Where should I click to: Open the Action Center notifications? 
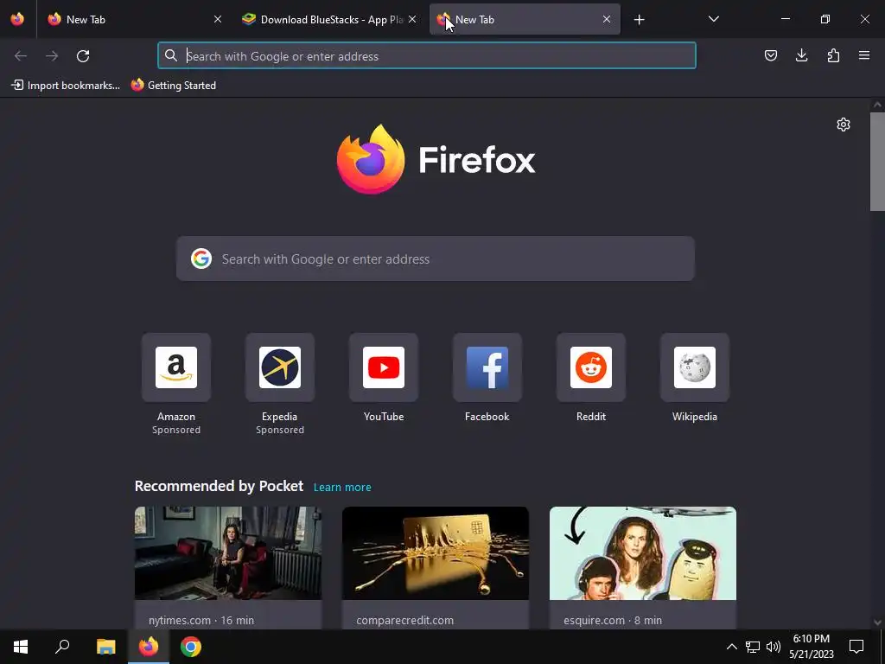tap(856, 647)
